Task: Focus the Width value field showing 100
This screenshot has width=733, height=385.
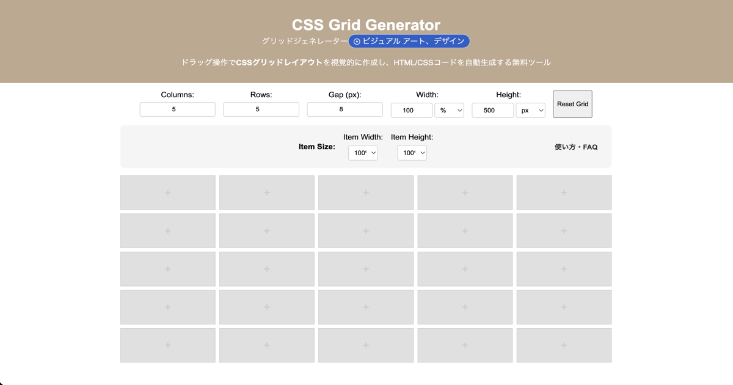Action: [x=411, y=110]
